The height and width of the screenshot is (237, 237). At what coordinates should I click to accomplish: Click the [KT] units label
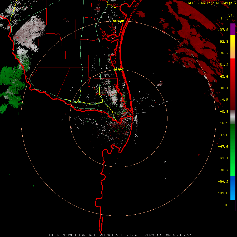click(225, 18)
